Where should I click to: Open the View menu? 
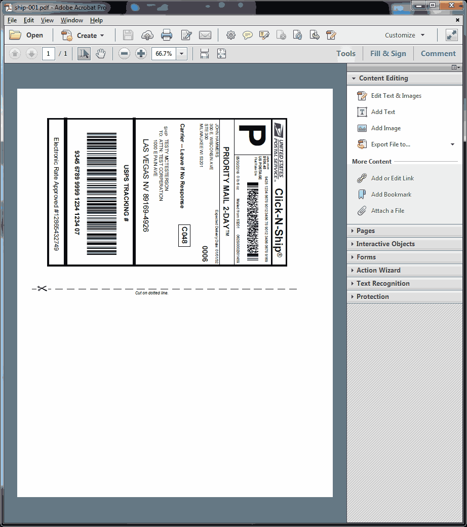(47, 20)
